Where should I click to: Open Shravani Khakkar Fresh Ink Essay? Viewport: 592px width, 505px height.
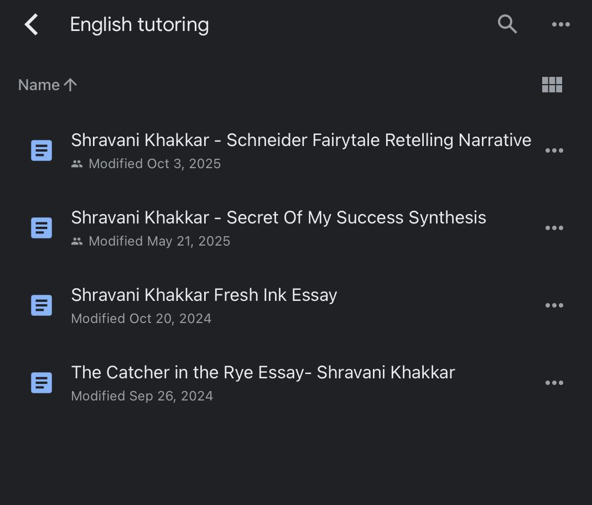(204, 295)
